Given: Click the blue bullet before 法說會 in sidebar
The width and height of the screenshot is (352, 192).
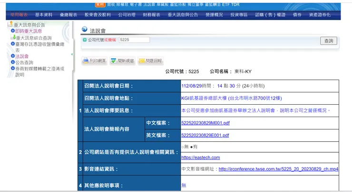Looking at the screenshot, I should click(x=13, y=56).
